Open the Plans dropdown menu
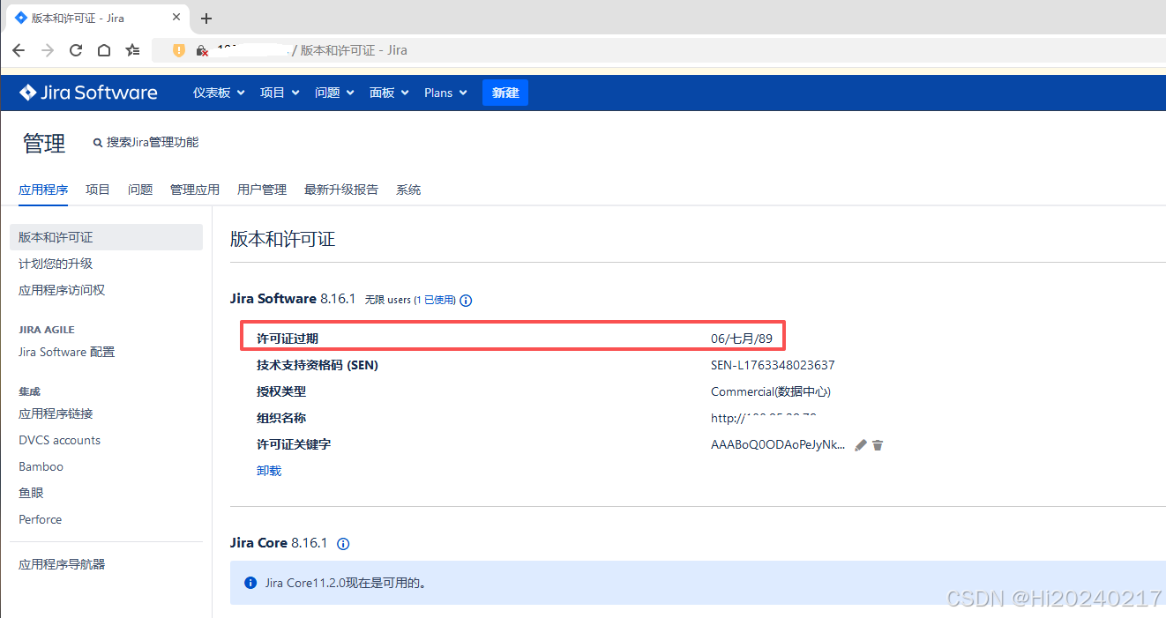Image resolution: width=1166 pixels, height=618 pixels. coord(445,93)
